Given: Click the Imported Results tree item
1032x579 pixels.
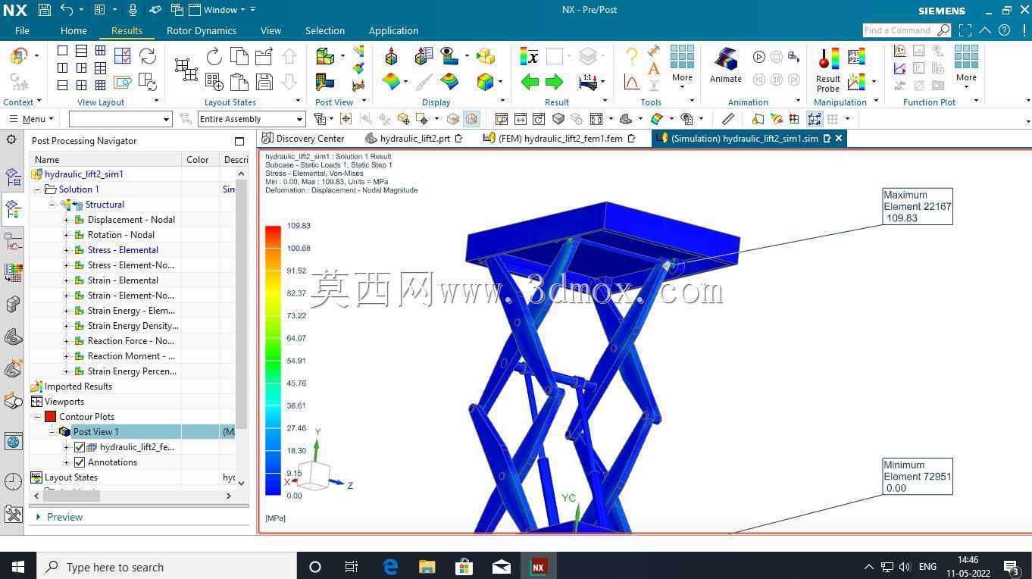Looking at the screenshot, I should [78, 387].
